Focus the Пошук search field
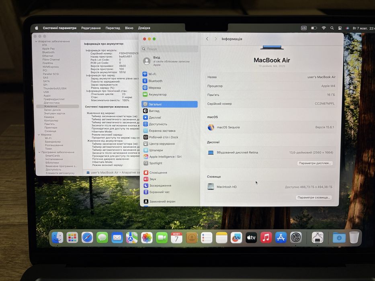Viewport: 375px width, 281px height. click(x=170, y=49)
